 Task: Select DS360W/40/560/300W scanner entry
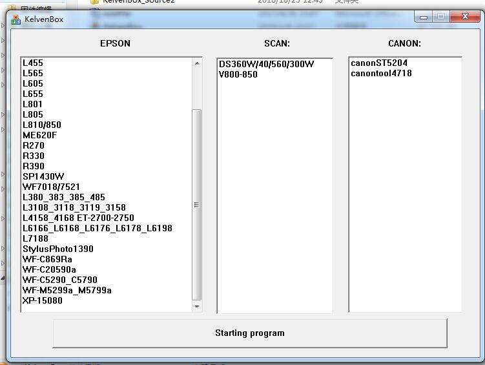(266, 64)
